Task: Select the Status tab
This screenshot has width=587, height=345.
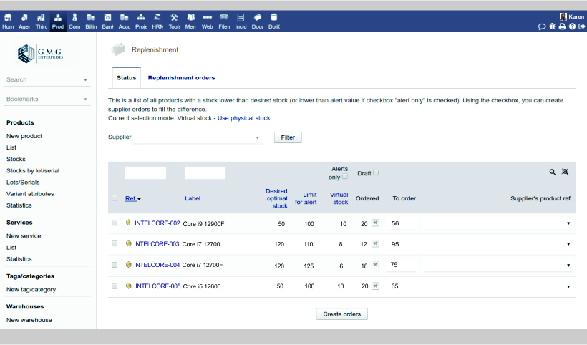Action: [x=127, y=78]
